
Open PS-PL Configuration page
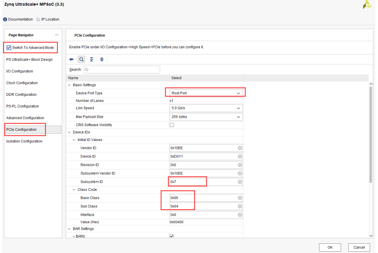(22, 106)
